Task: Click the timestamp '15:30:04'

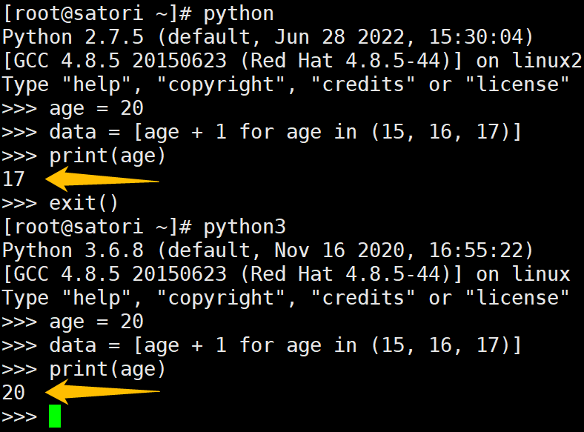Action: tap(476, 37)
